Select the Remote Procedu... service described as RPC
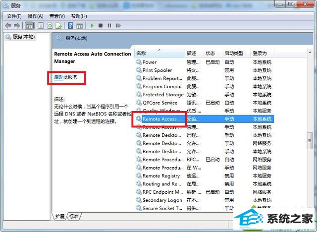Screen dimensions: 317x232 pos(204,160)
